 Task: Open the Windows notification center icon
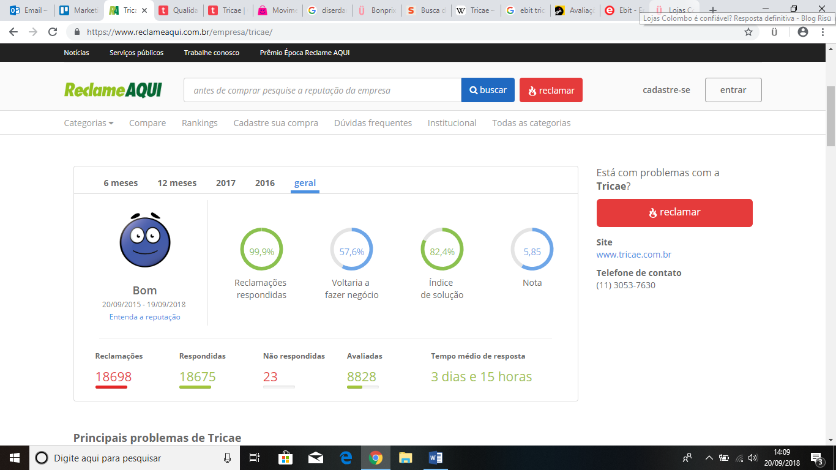[817, 458]
